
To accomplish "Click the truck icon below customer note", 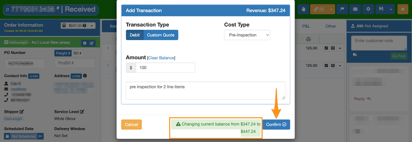I will pyautogui.click(x=355, y=55).
